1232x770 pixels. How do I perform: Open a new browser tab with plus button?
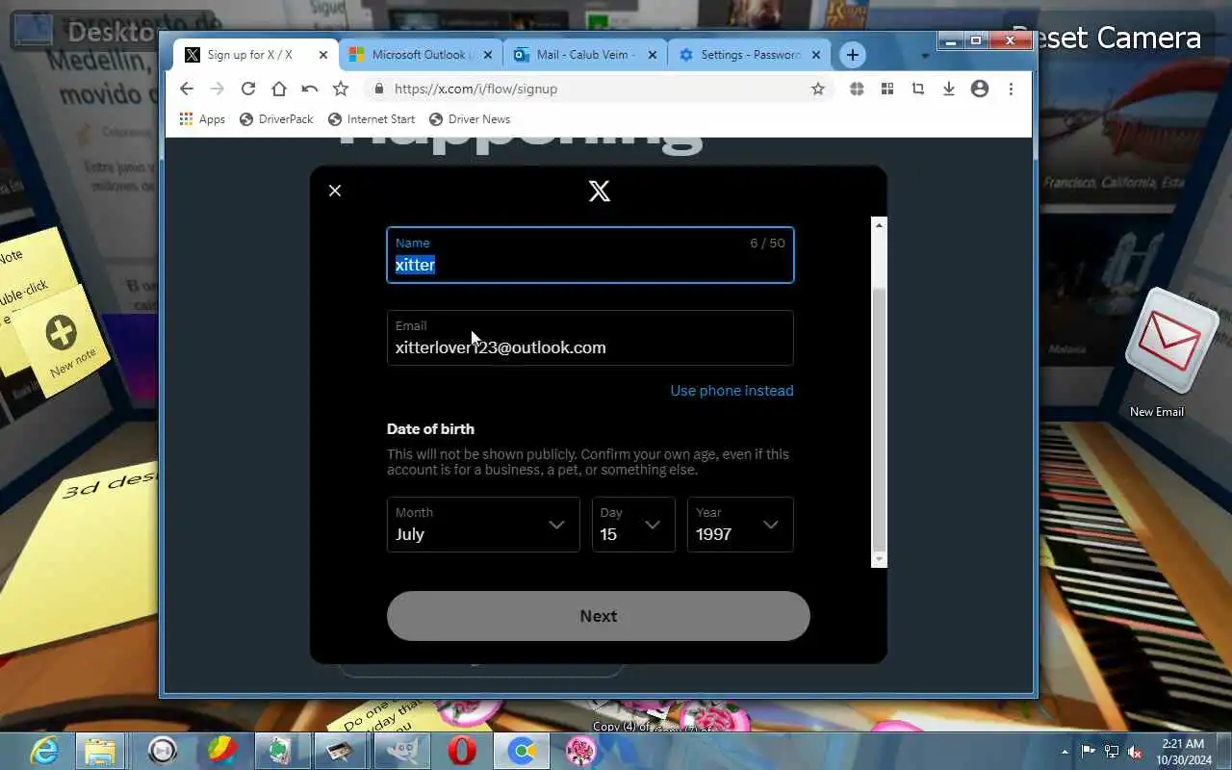click(852, 55)
